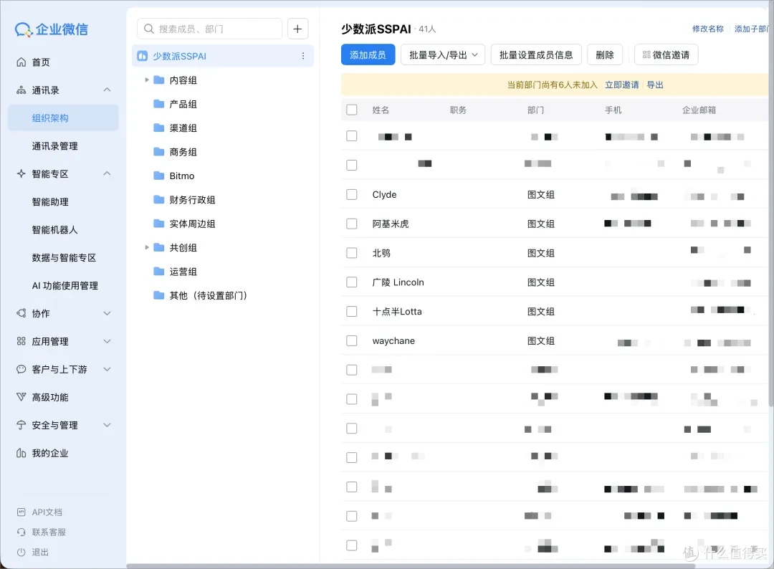
Task: Click the 添加成员 button
Action: 368,54
